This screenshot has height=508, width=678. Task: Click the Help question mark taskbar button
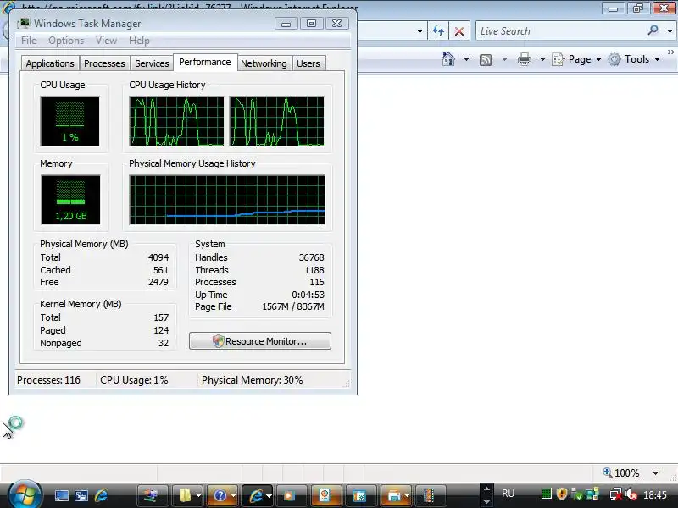point(223,495)
